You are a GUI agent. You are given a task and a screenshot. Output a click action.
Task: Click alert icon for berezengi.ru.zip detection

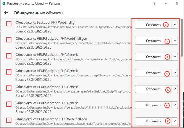pyautogui.click(x=9, y=72)
